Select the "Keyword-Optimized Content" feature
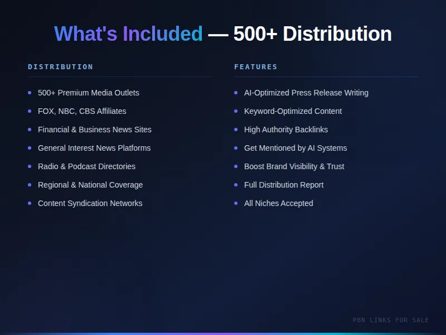 (293, 111)
